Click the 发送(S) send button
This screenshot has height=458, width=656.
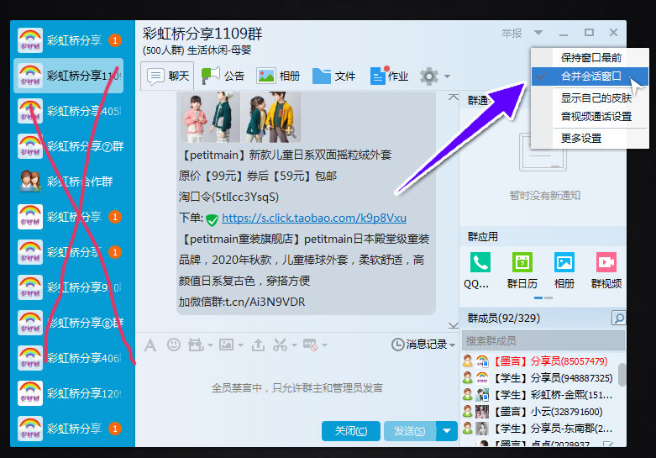(x=410, y=431)
